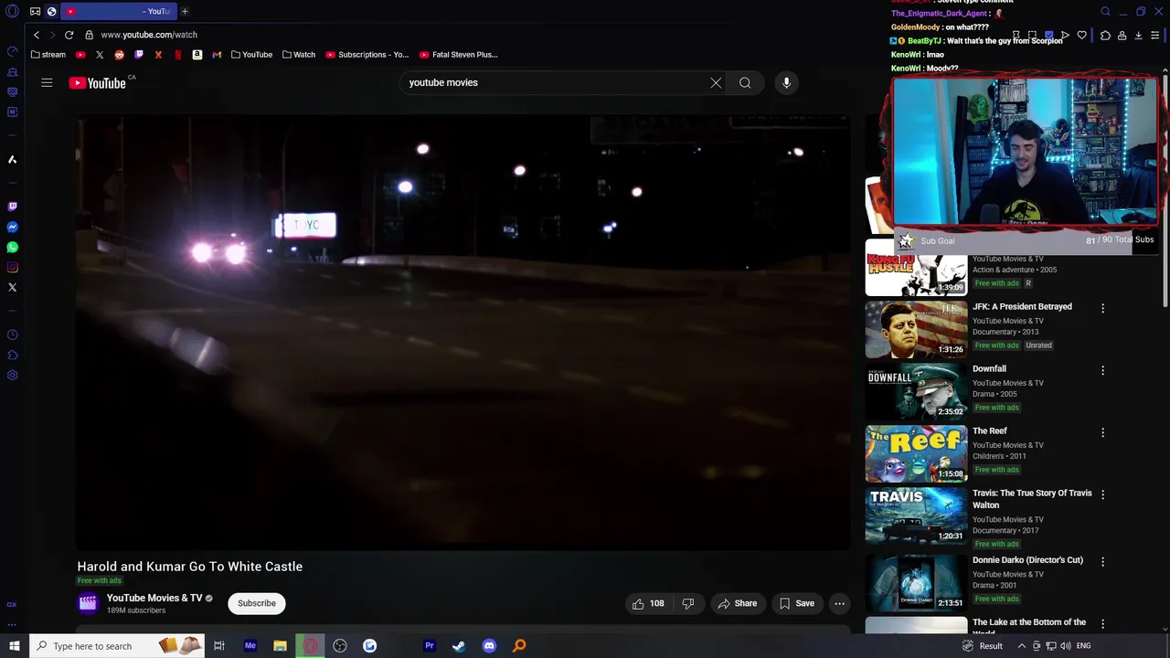The width and height of the screenshot is (1170, 658).
Task: Open the Kung Fu Hustle thumbnail
Action: 916,270
